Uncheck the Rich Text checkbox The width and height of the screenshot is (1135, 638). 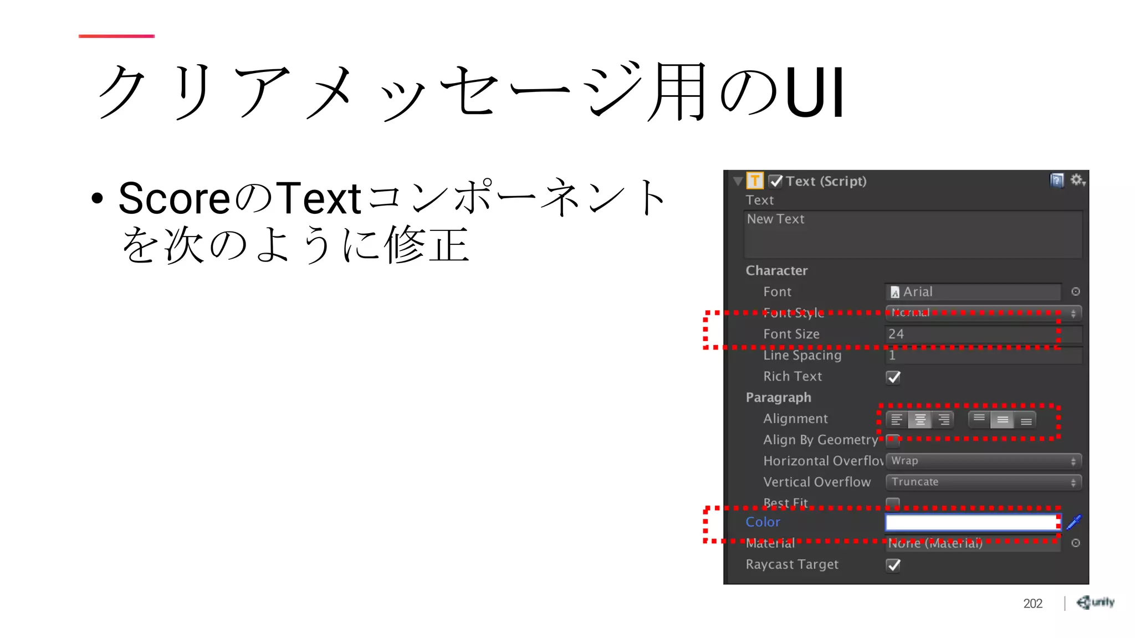point(893,377)
